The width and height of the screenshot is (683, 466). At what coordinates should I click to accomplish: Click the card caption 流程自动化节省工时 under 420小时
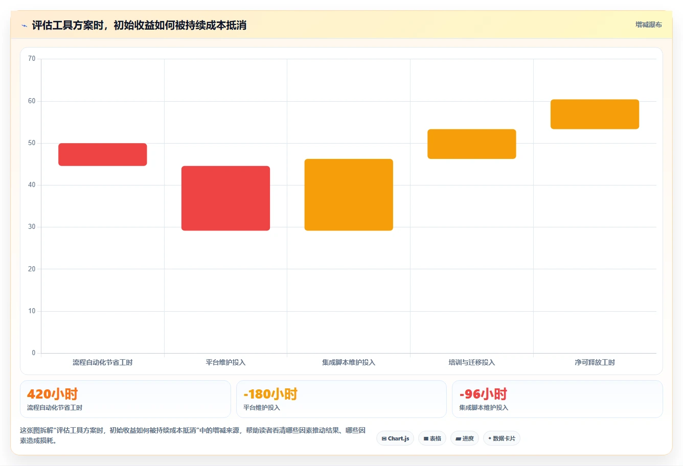click(55, 408)
